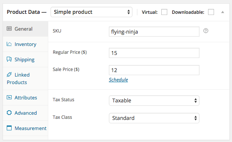Collapse the Product Data panel arrow

tap(223, 12)
